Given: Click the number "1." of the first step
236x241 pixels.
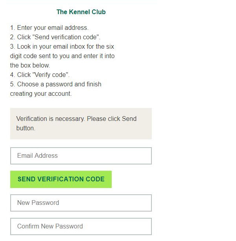Looking at the screenshot, I should (x=13, y=28).
